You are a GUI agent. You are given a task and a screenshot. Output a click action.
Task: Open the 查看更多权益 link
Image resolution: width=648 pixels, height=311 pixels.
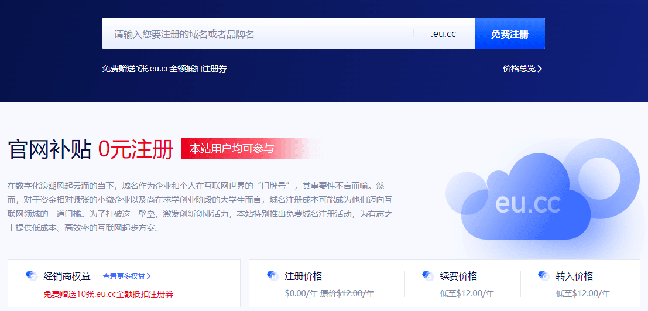(x=127, y=276)
